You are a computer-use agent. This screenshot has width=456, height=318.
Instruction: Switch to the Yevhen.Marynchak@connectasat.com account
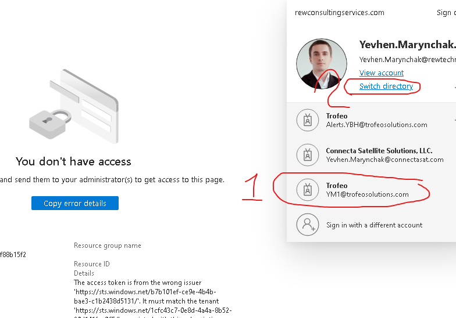(x=384, y=160)
